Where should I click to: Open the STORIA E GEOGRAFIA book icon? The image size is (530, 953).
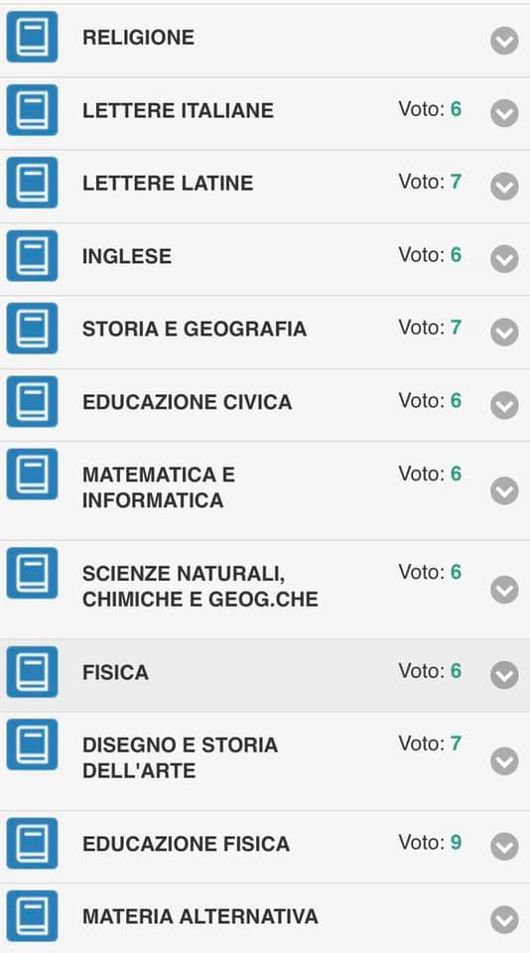32,329
